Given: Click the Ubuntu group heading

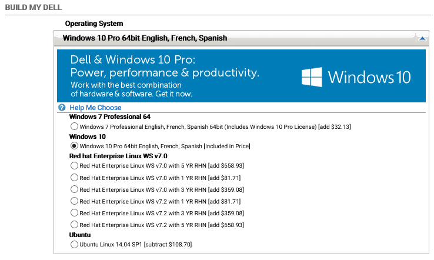Looking at the screenshot, I should click(81, 235).
